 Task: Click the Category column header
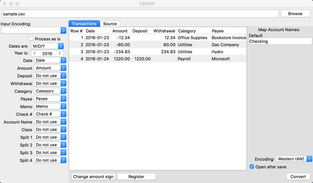[194, 31]
